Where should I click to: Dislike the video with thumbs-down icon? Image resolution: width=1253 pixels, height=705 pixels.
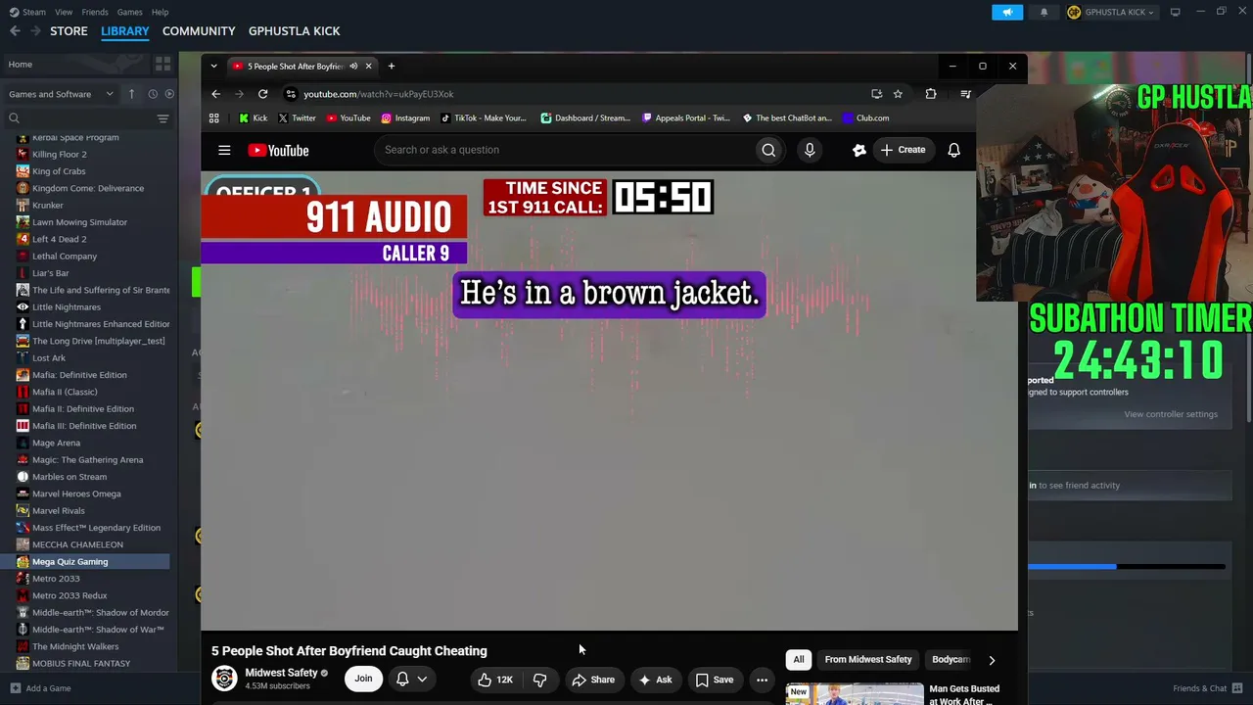[x=539, y=680]
